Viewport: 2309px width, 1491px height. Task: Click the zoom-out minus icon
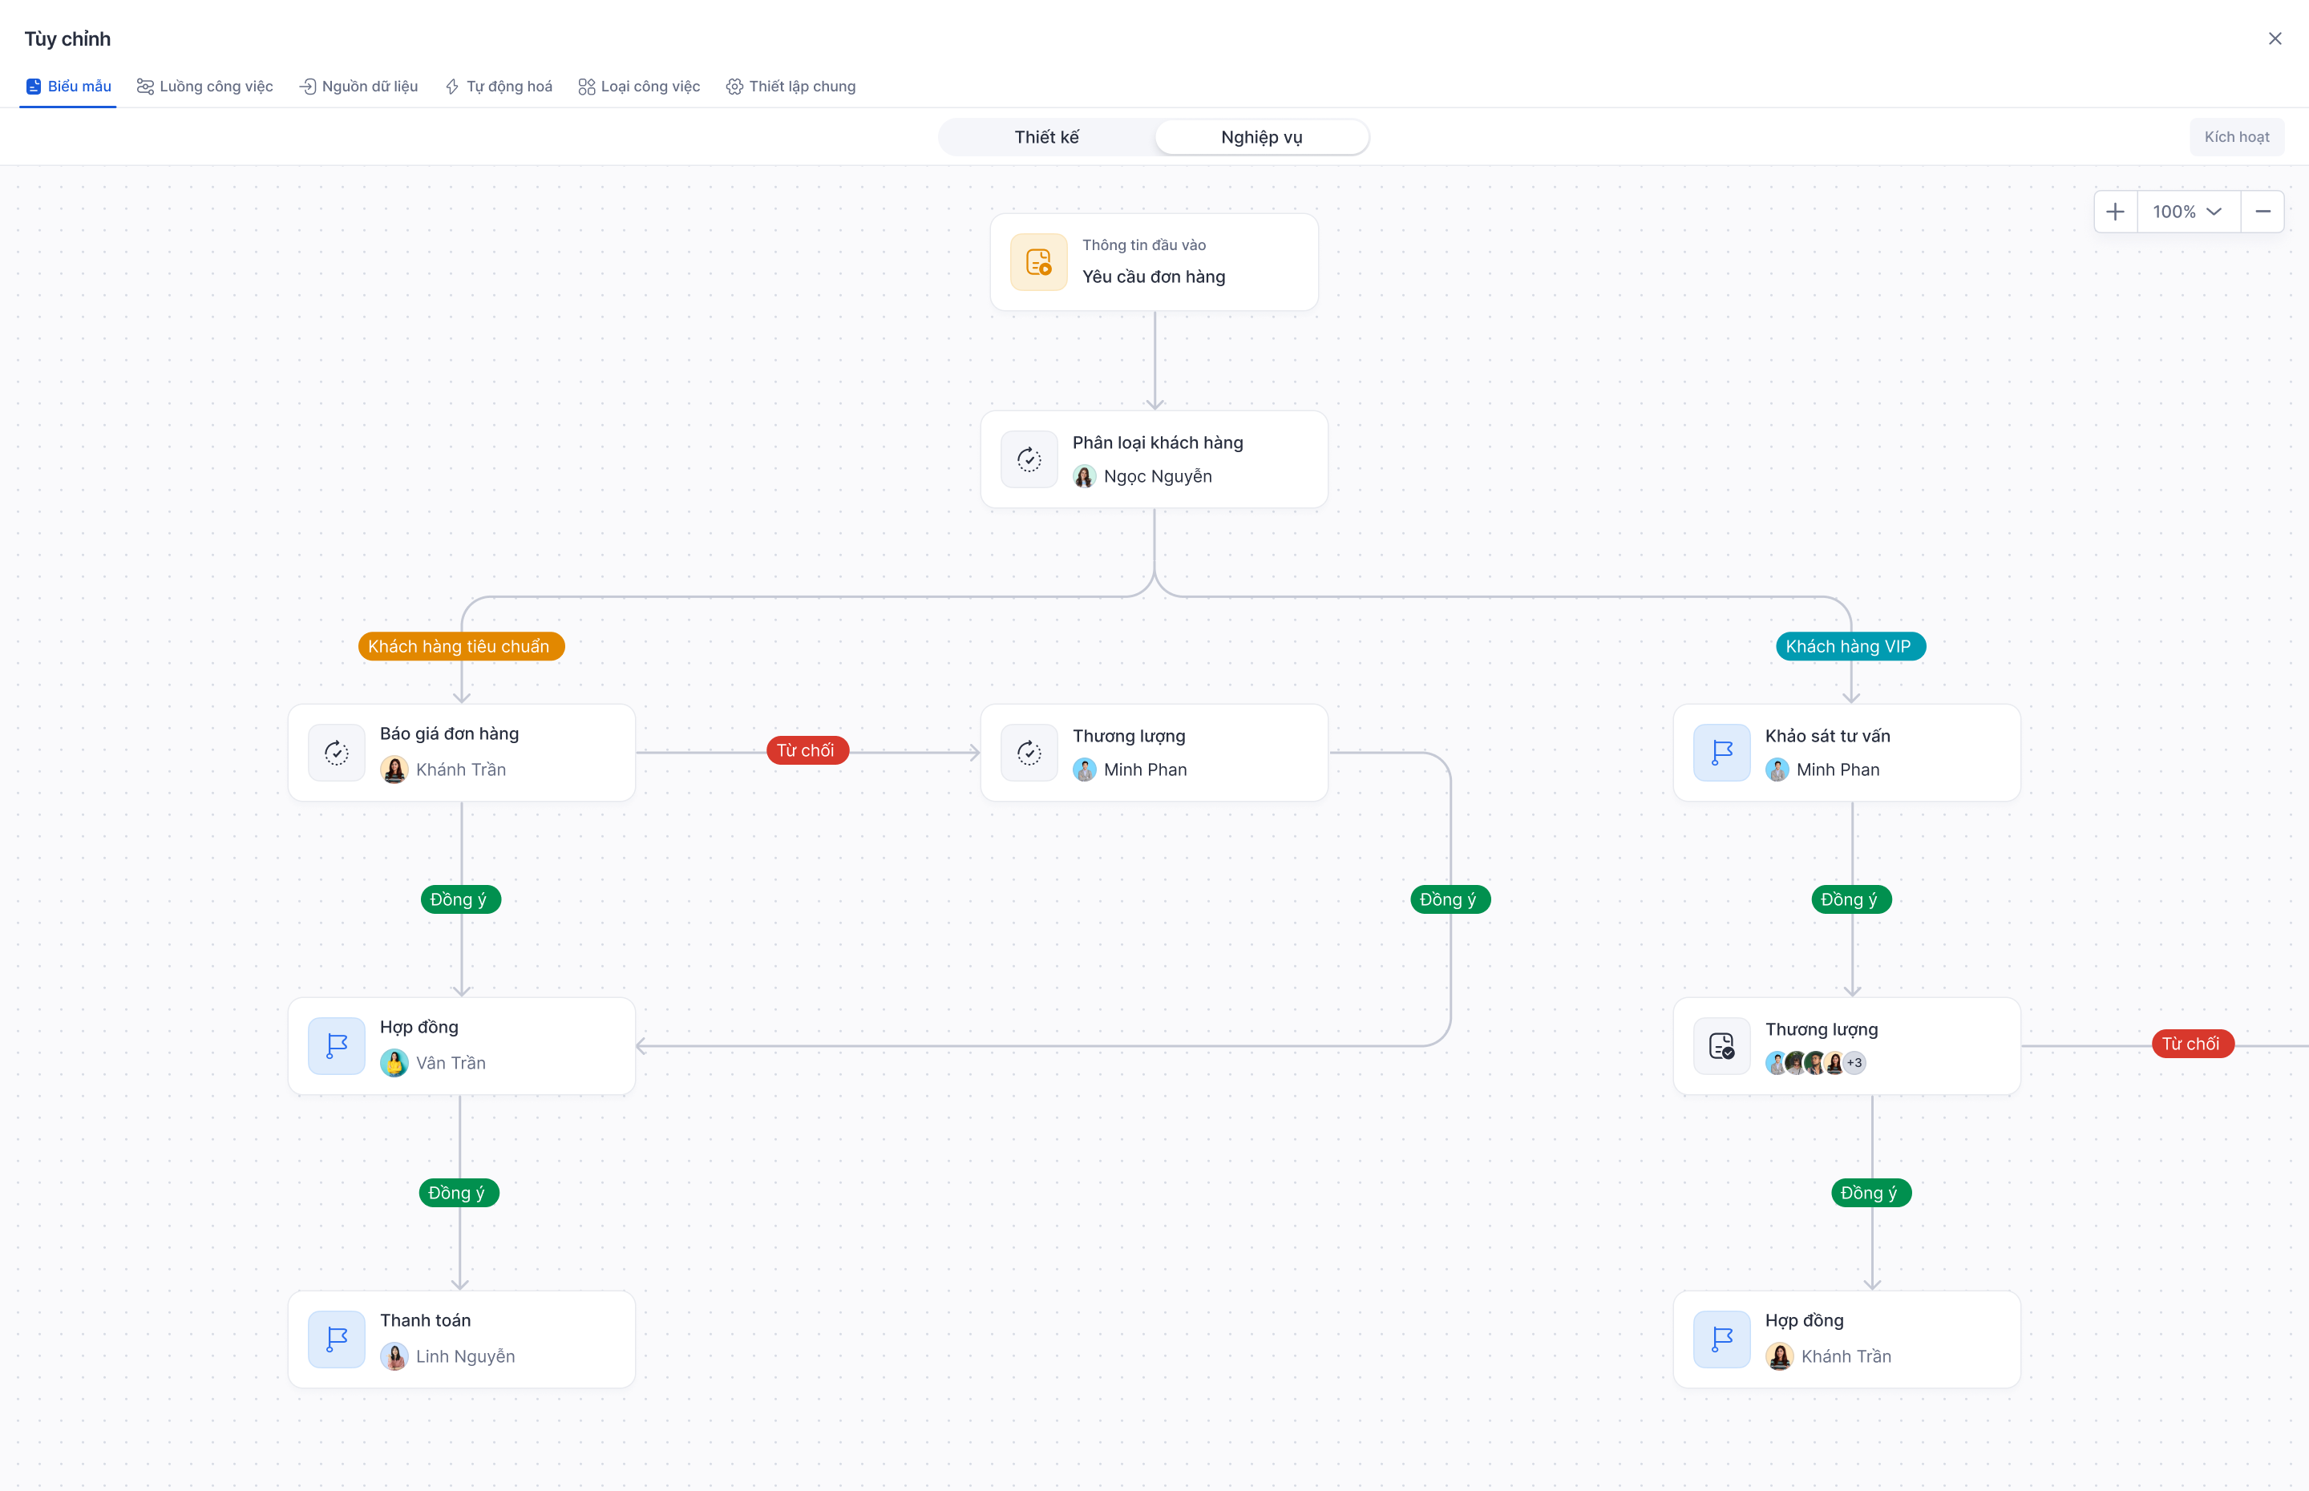2264,211
